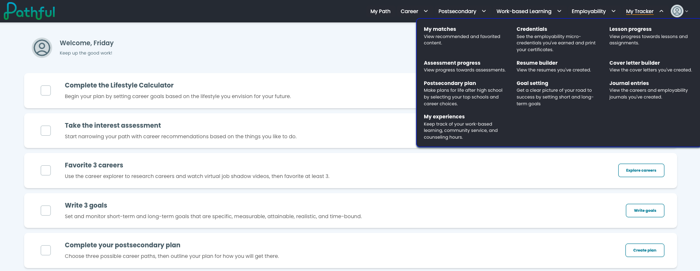Click the Write goals button
The image size is (700, 271).
645,211
